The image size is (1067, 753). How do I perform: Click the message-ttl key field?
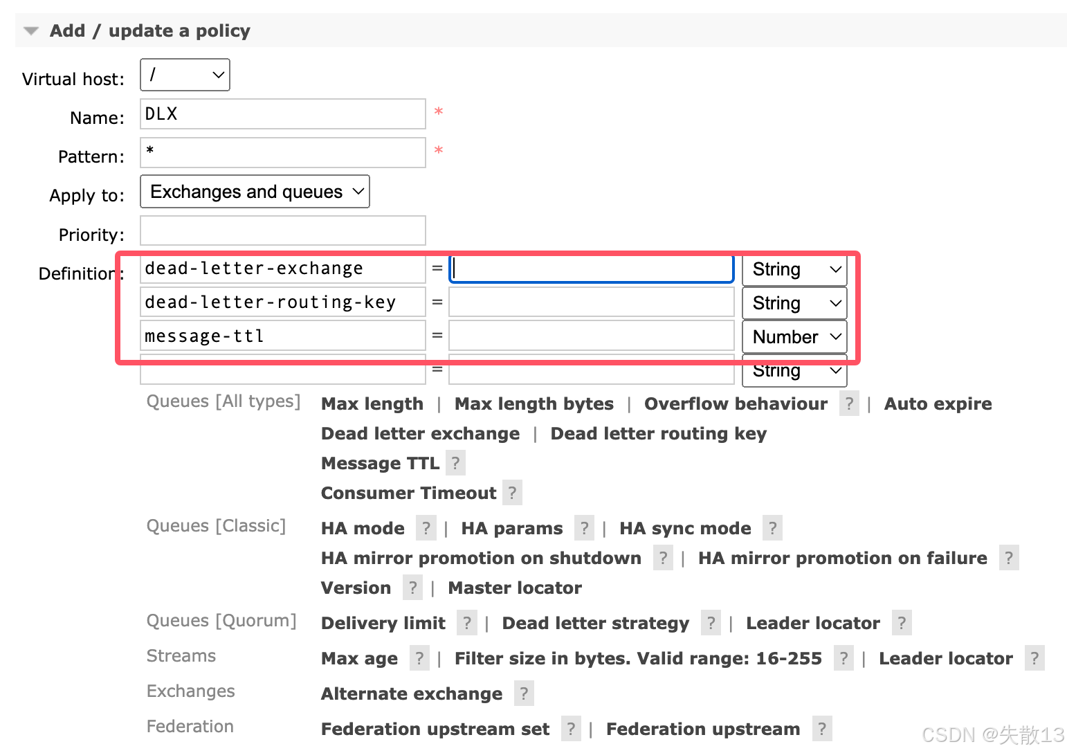[x=283, y=336]
